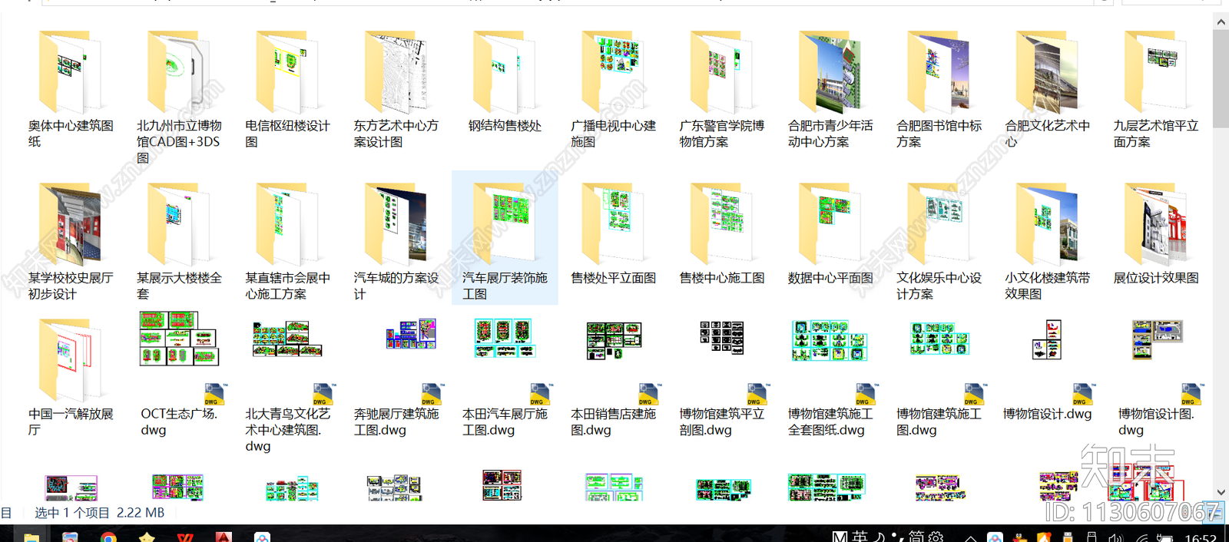Click the 钢结构售楼处 folder icon
The image size is (1229, 542).
click(x=505, y=73)
